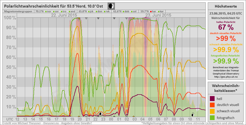Click the '22. Juni 2015' date label
The width and height of the screenshot is (246, 125).
64,15
